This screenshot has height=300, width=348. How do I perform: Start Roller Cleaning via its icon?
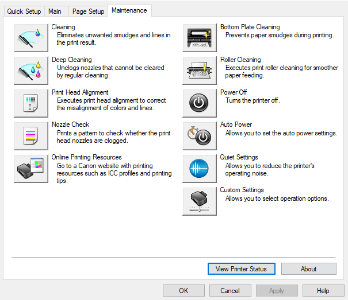pos(200,71)
